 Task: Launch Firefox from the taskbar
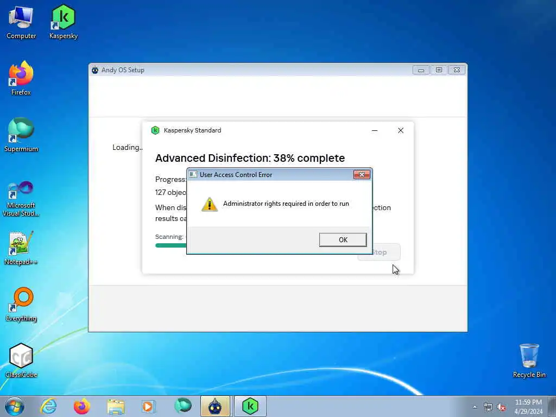click(82, 406)
